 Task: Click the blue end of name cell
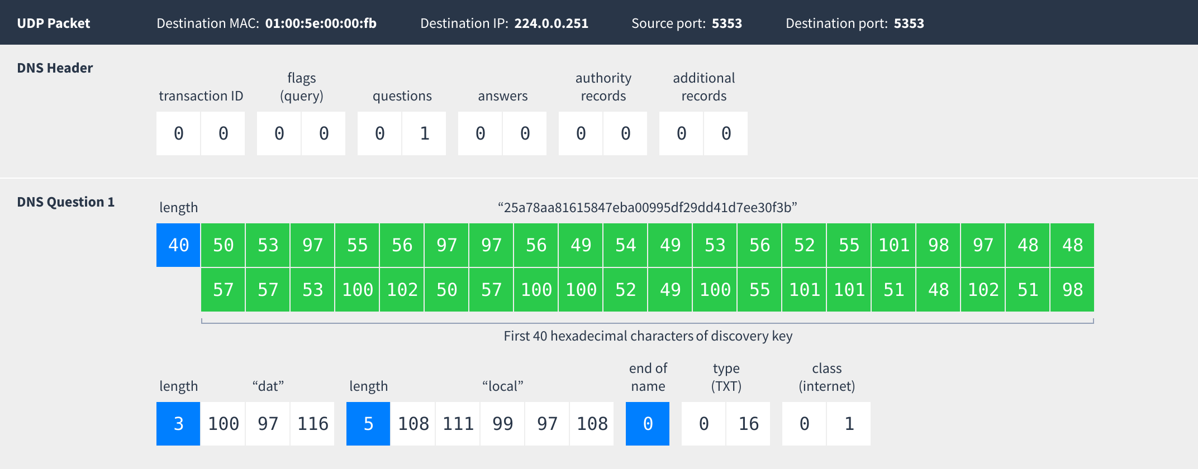click(x=648, y=424)
